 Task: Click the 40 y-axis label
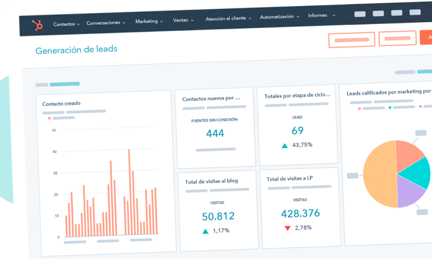[x=55, y=152]
